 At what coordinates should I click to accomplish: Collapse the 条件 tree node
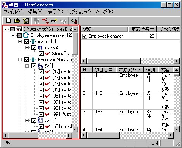[27, 66]
